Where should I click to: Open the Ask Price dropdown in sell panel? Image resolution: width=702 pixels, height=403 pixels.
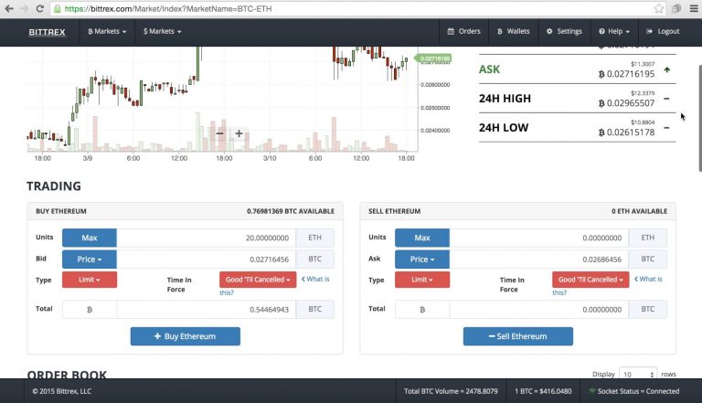pyautogui.click(x=422, y=260)
